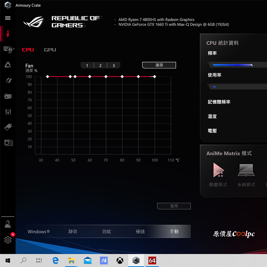
Task: Switch to the GPU fan tab
Action: point(50,50)
